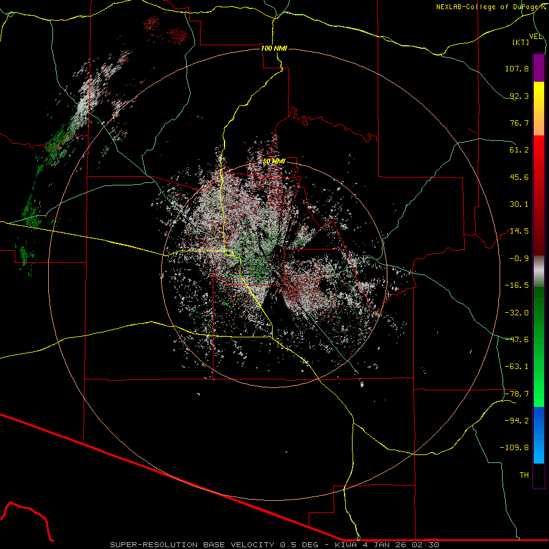Click the VEL label above the color scale
Image resolution: width=549 pixels, height=549 pixels.
pyautogui.click(x=536, y=37)
